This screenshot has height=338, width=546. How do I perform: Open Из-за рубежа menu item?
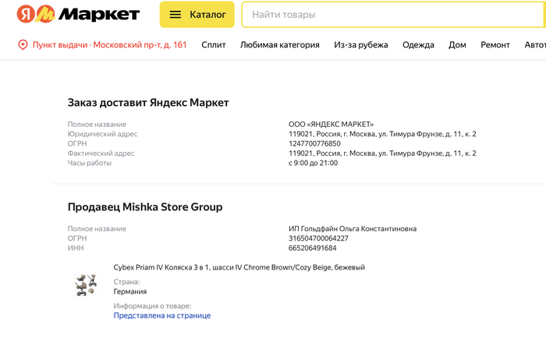click(360, 45)
